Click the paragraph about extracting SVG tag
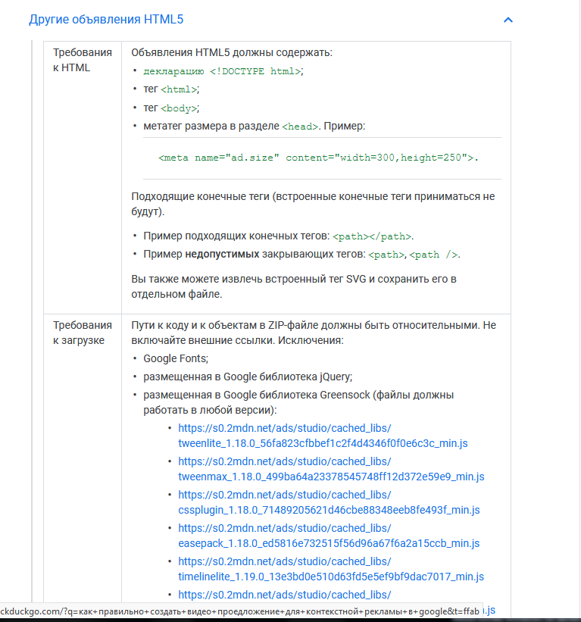The image size is (581, 622). pos(294,286)
